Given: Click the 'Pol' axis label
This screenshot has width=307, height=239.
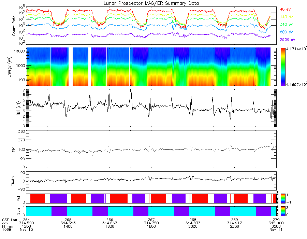Looking at the screenshot, I should coord(18,199).
